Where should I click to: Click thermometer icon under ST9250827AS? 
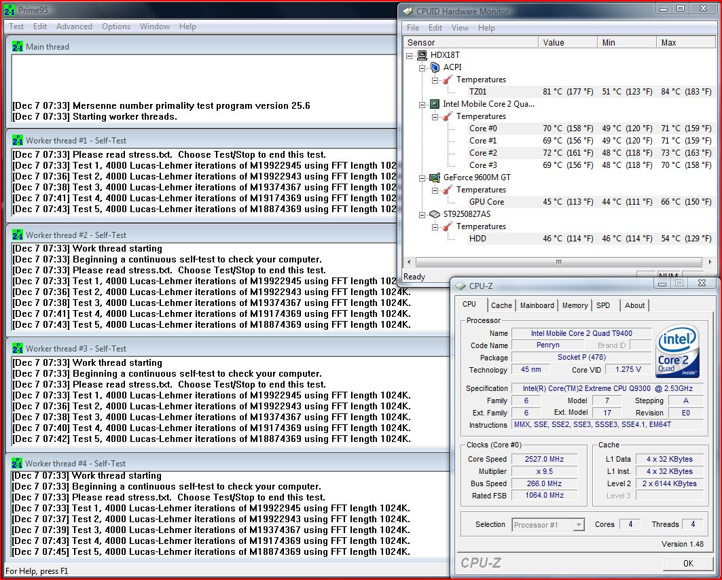point(447,227)
